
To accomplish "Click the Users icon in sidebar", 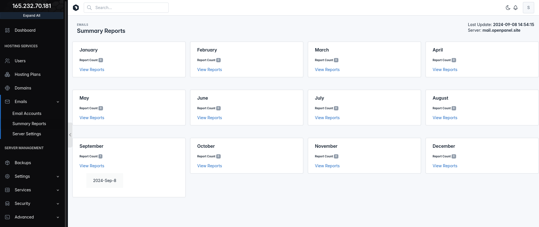I will click(7, 61).
